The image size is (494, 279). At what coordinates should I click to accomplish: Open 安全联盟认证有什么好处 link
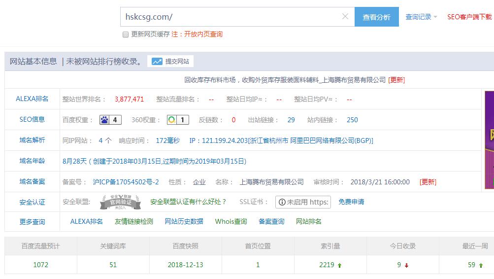pyautogui.click(x=188, y=202)
